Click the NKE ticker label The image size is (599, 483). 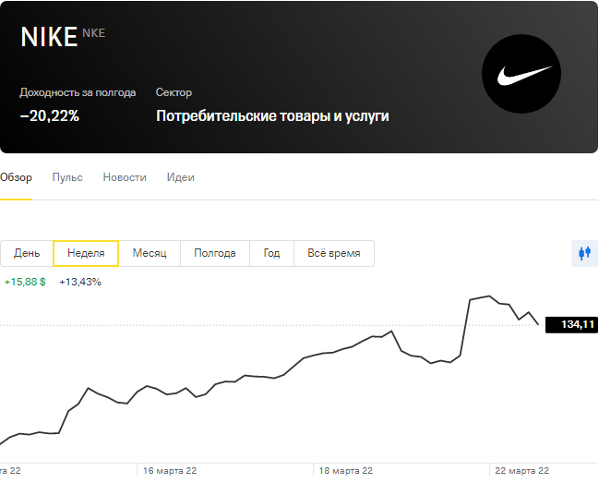click(94, 33)
